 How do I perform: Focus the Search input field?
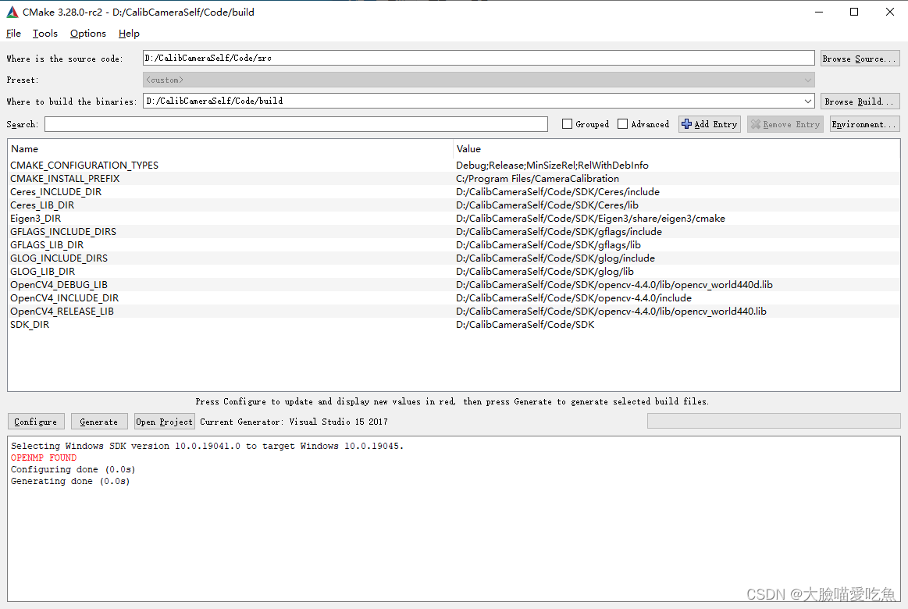[x=296, y=124]
